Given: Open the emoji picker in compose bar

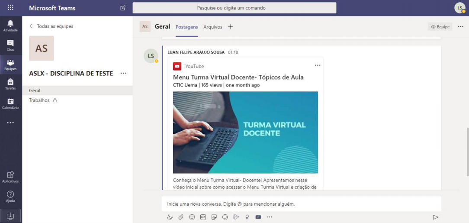Looking at the screenshot, I should (x=192, y=217).
